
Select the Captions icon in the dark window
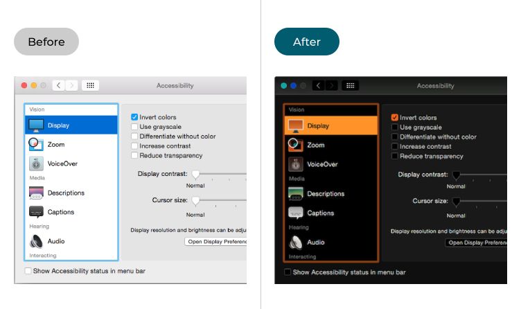point(296,213)
